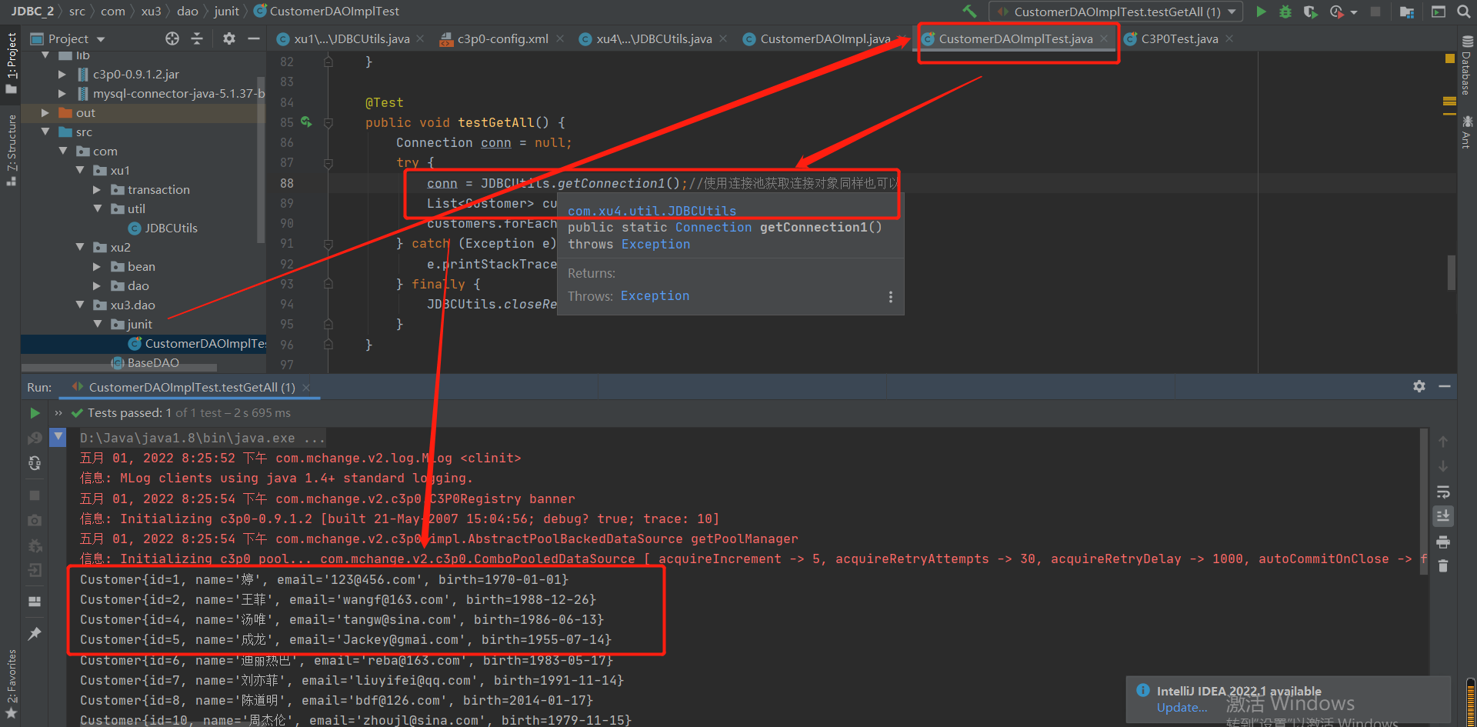Click com.xu4.util.JDBCUtils link in popup
This screenshot has width=1477, height=727.
[652, 211]
